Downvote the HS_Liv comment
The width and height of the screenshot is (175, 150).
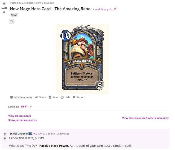[x=5, y=139]
